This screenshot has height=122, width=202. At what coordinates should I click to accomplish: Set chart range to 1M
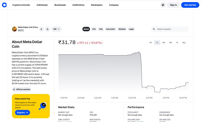[170, 43]
